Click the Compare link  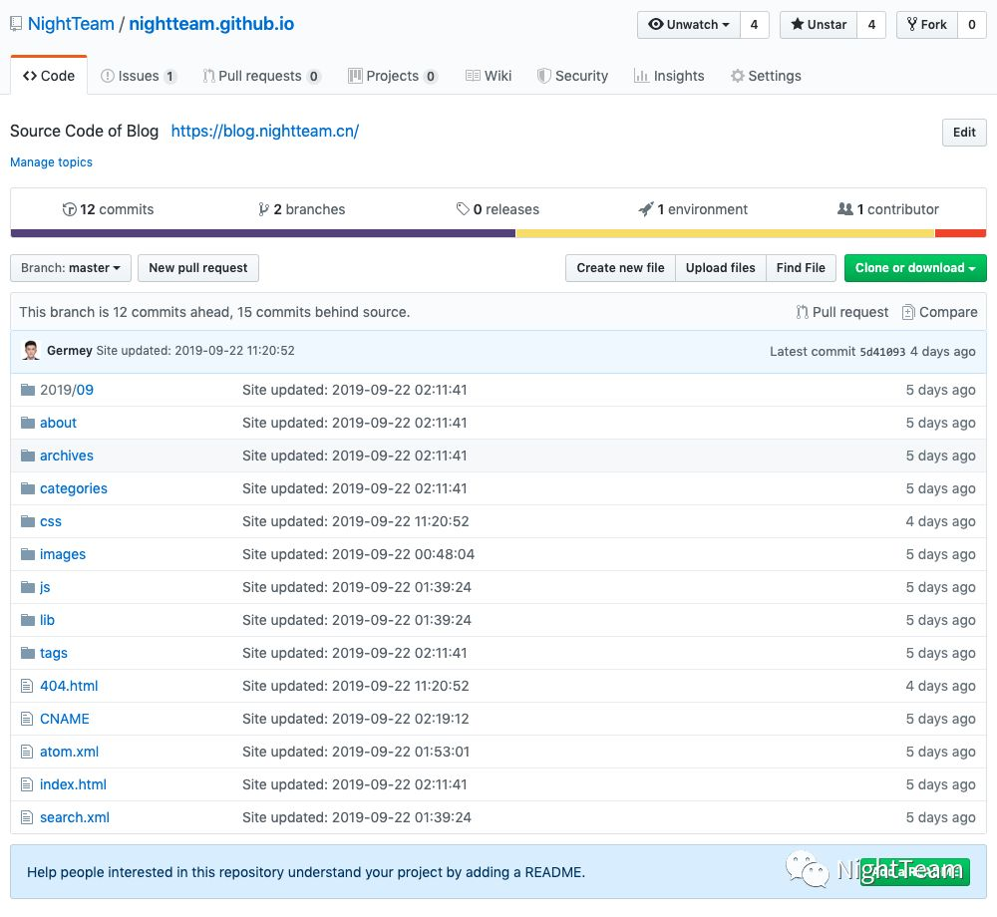(940, 312)
